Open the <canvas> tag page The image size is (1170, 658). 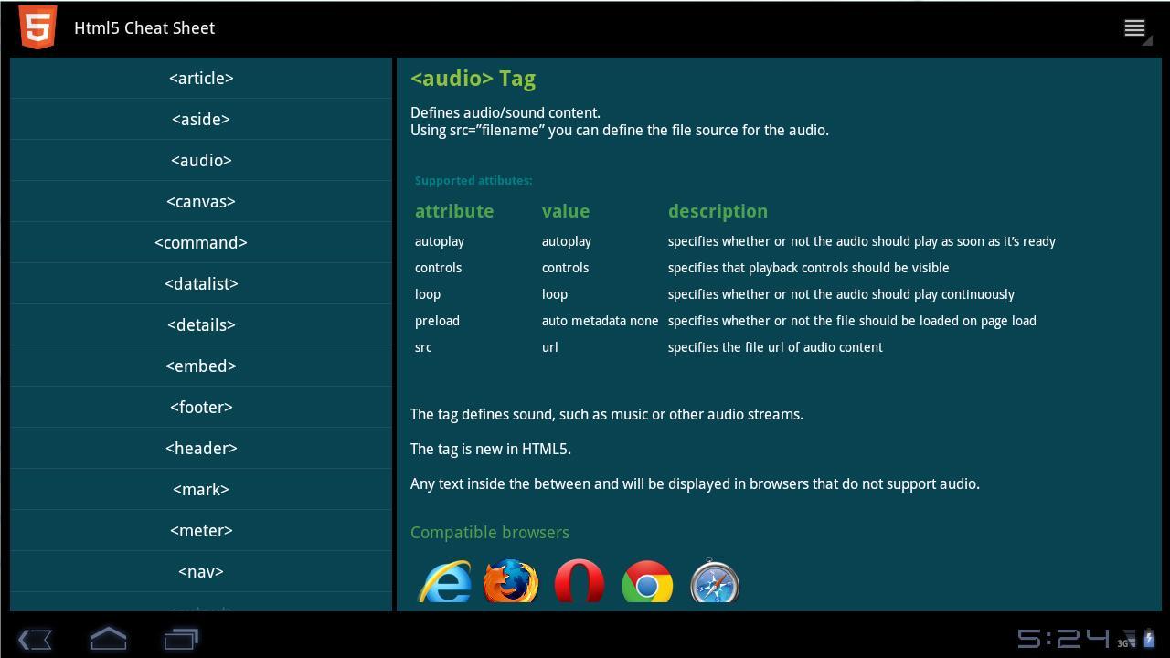pyautogui.click(x=200, y=201)
